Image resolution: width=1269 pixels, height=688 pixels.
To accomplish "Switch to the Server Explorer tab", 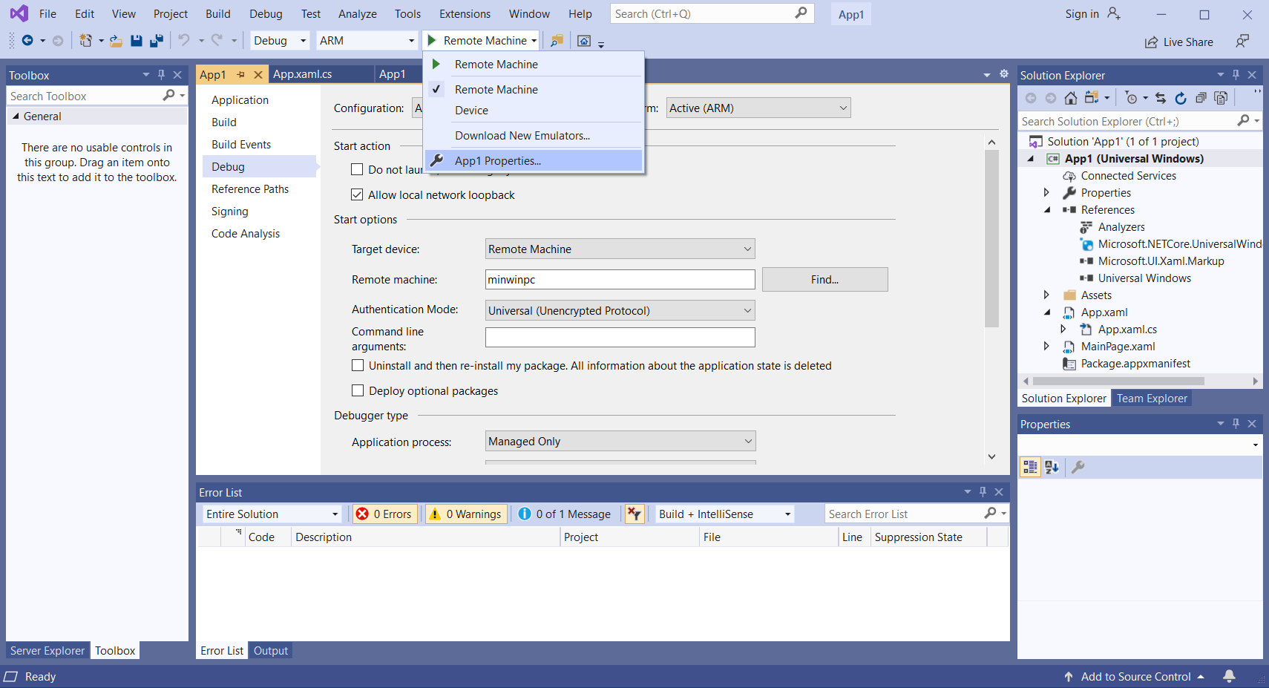I will (x=47, y=650).
